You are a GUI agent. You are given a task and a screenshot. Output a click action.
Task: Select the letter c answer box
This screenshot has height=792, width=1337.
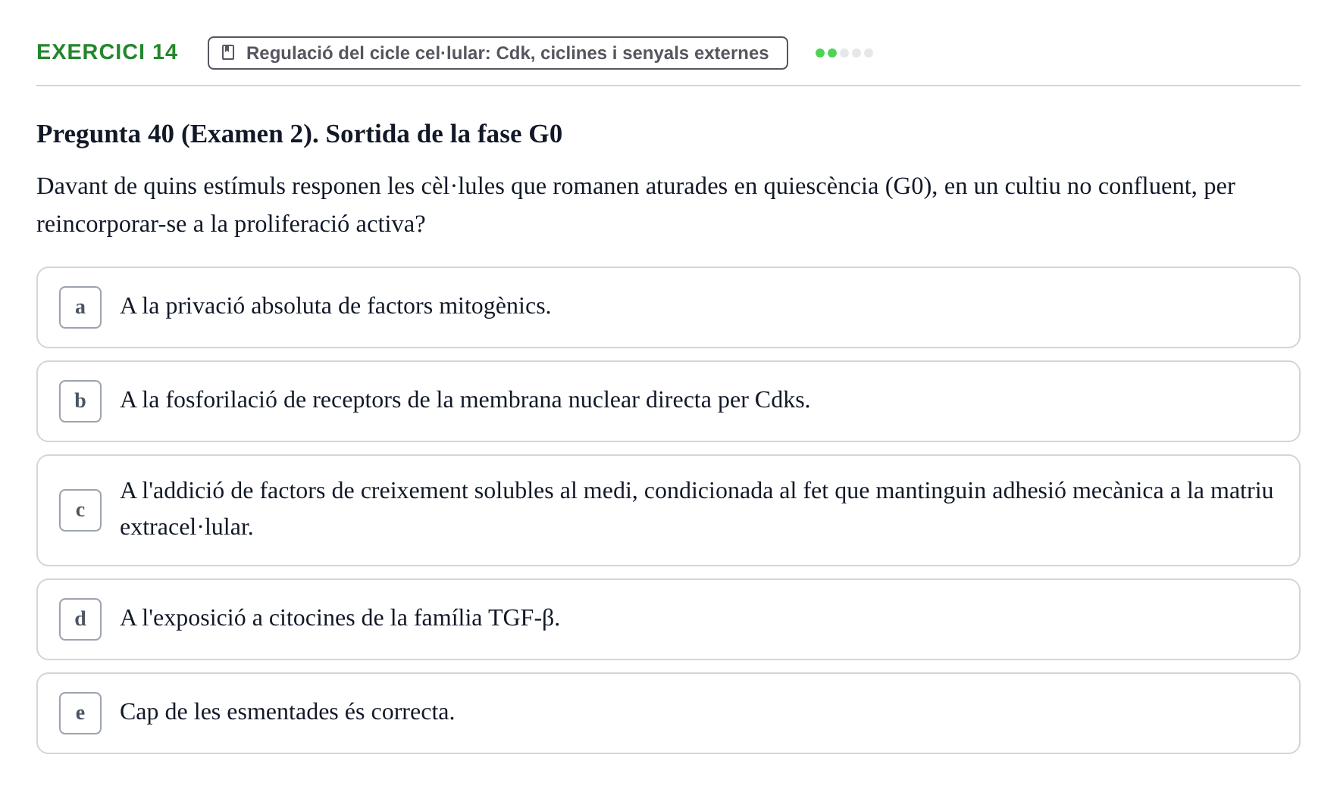point(80,510)
